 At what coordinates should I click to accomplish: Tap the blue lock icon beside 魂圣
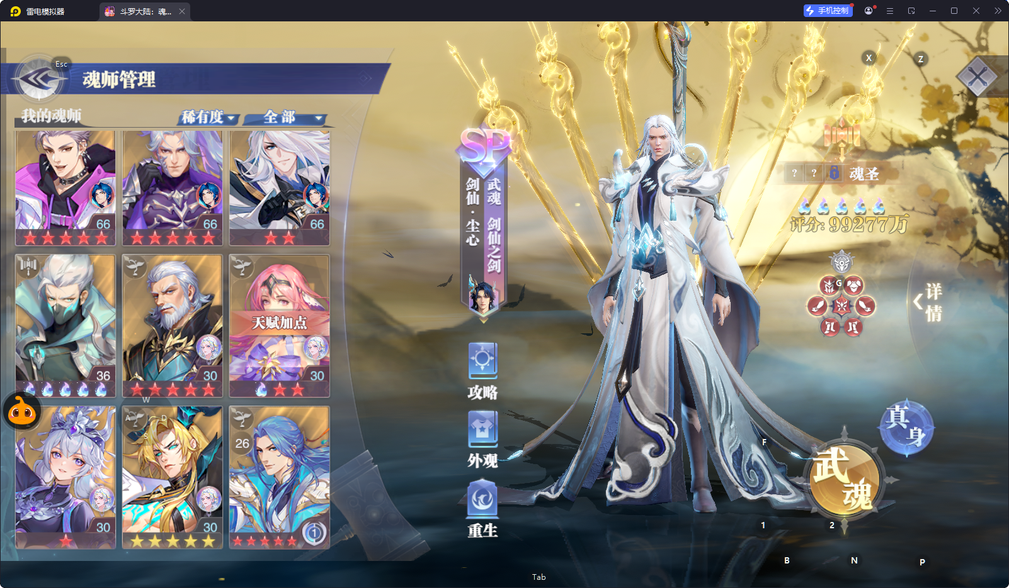pyautogui.click(x=834, y=173)
